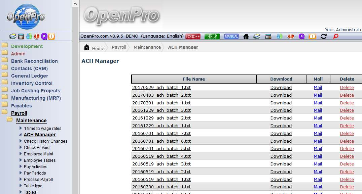
Task: Download the 20170629_ach_batch_1.txt file
Action: point(281,88)
